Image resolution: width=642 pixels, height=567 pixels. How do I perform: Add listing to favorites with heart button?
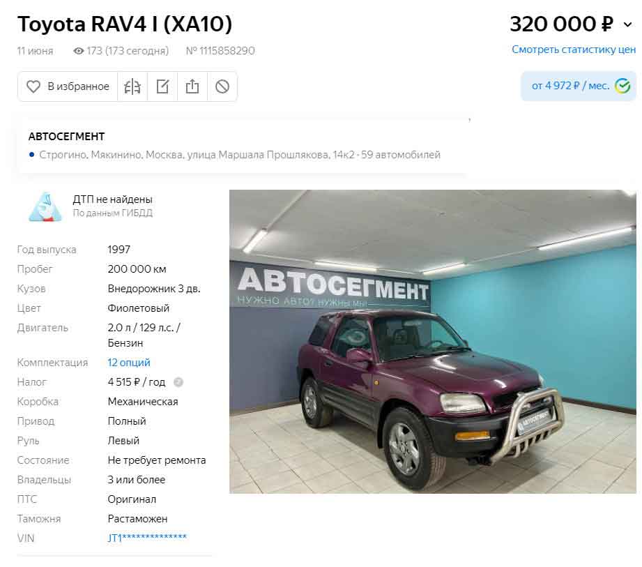pyautogui.click(x=68, y=86)
